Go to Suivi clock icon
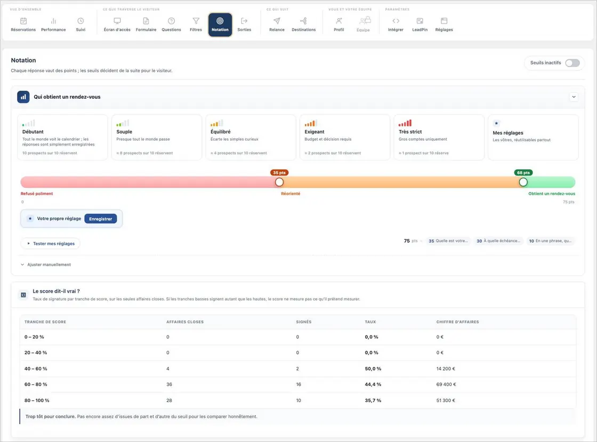The image size is (597, 442). [80, 21]
